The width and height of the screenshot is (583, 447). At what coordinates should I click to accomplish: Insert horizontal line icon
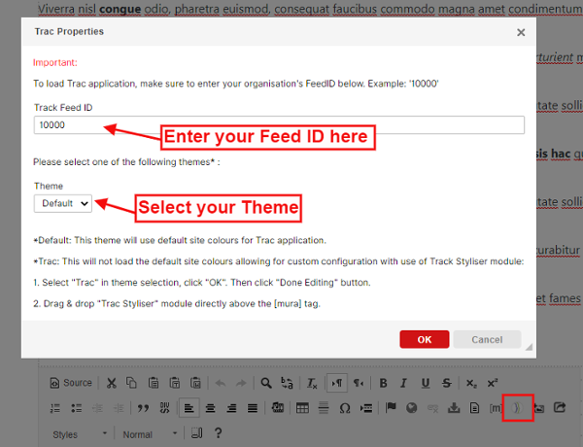[324, 408]
